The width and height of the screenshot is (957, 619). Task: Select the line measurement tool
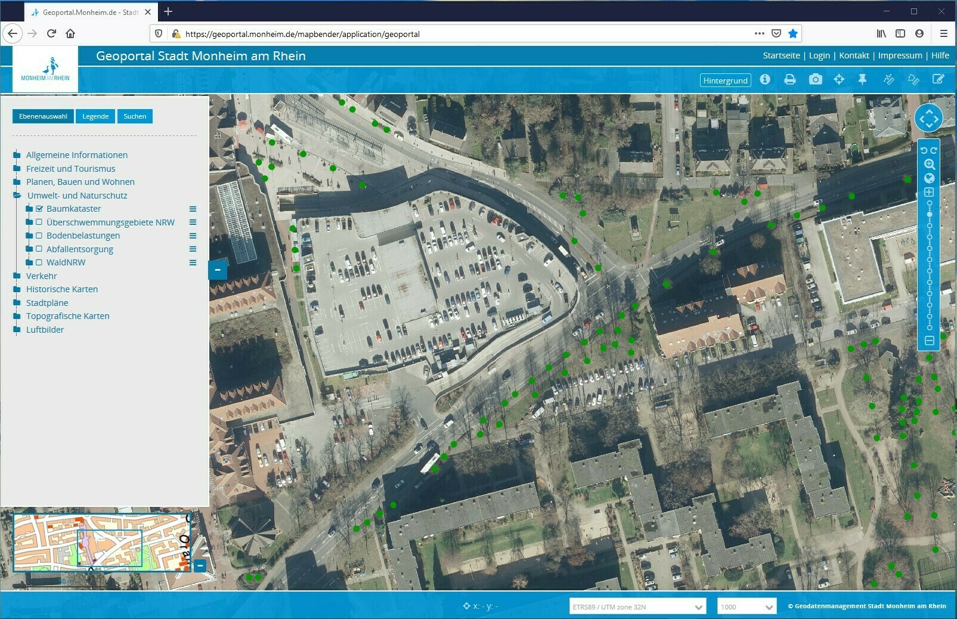click(x=888, y=79)
